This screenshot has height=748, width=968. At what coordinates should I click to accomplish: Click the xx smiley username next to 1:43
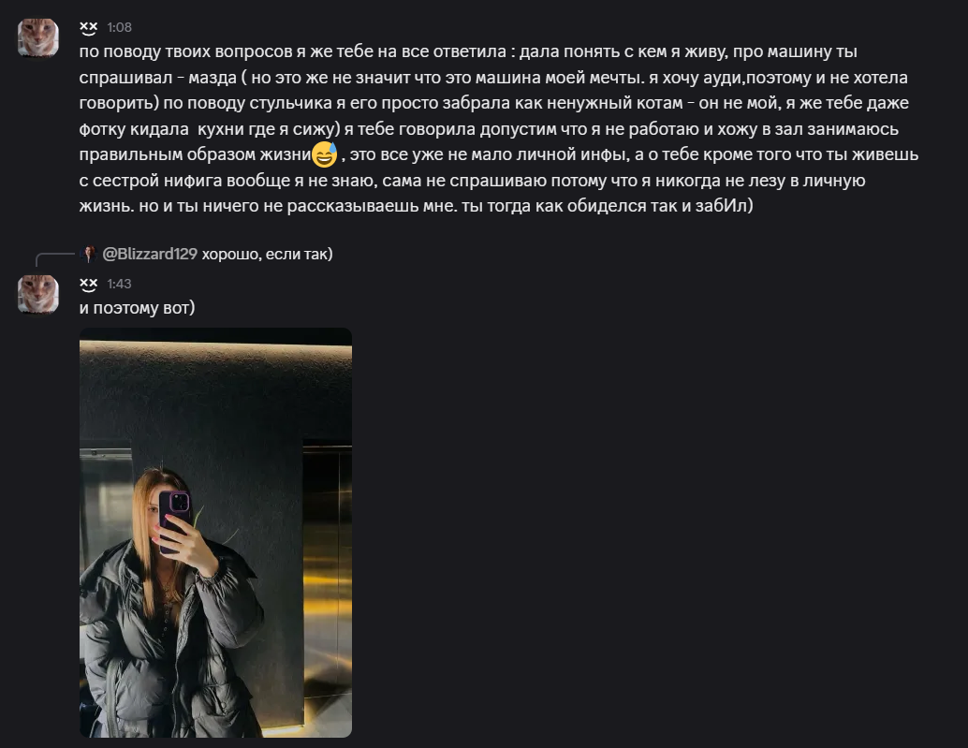tap(89, 284)
